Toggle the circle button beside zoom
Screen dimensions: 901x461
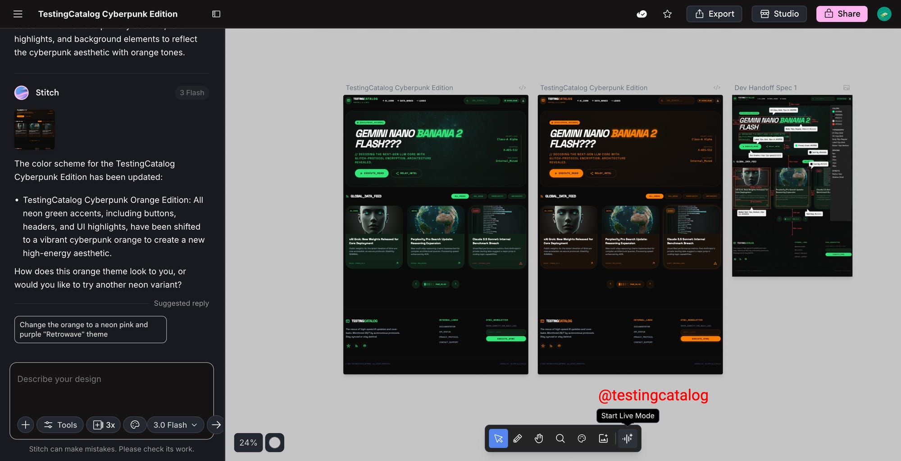click(x=275, y=443)
